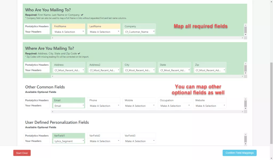The height and width of the screenshot is (160, 273).
Task: Open the Zip mapping dropdown
Action: click(210, 70)
